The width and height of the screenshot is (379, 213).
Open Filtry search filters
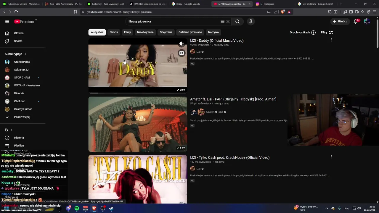tap(327, 32)
